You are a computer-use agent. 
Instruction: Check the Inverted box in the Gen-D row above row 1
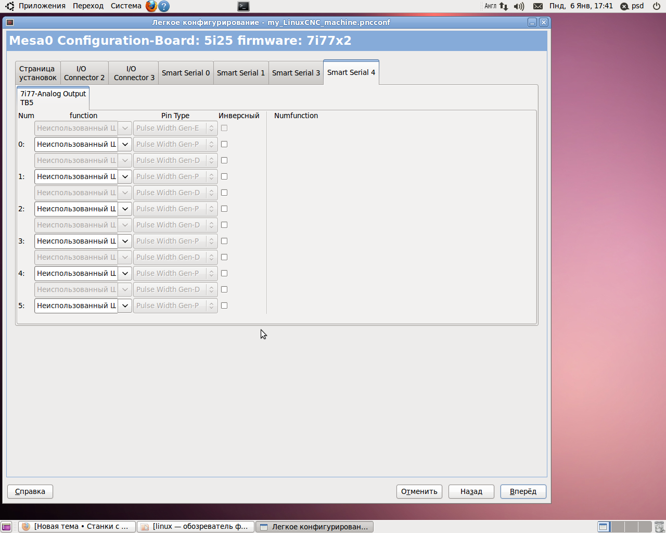point(224,160)
